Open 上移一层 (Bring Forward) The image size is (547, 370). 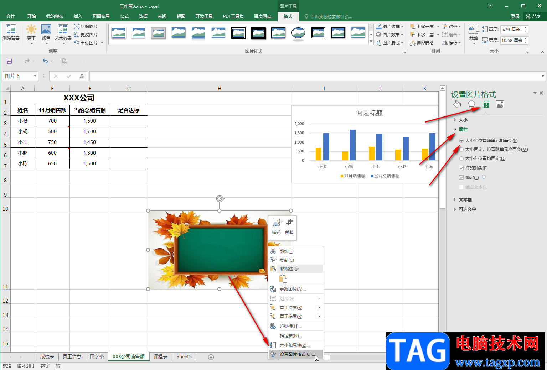pyautogui.click(x=422, y=26)
